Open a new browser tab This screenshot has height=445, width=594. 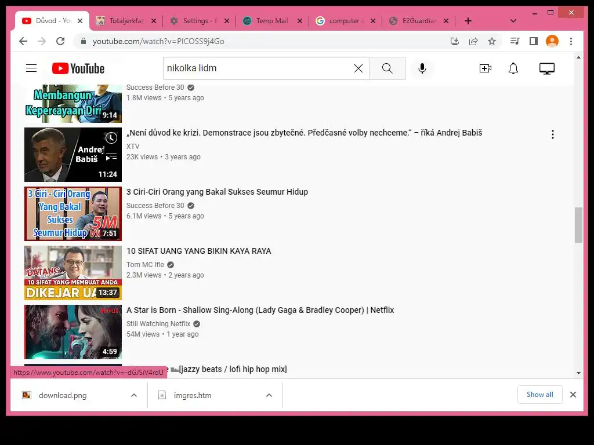tap(468, 21)
